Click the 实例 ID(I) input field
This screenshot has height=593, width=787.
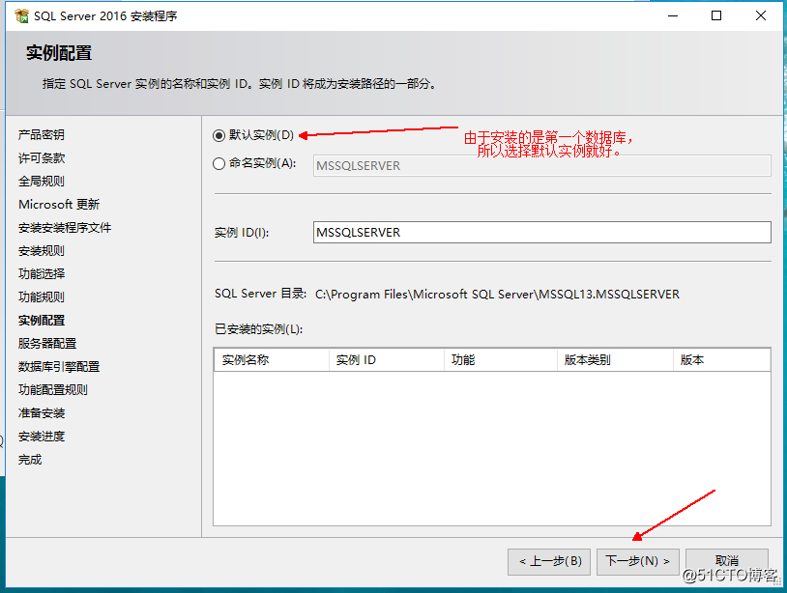pos(542,233)
